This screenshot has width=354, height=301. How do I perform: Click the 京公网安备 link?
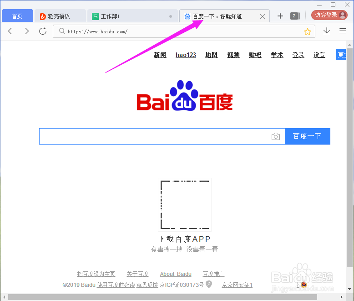click(237, 285)
